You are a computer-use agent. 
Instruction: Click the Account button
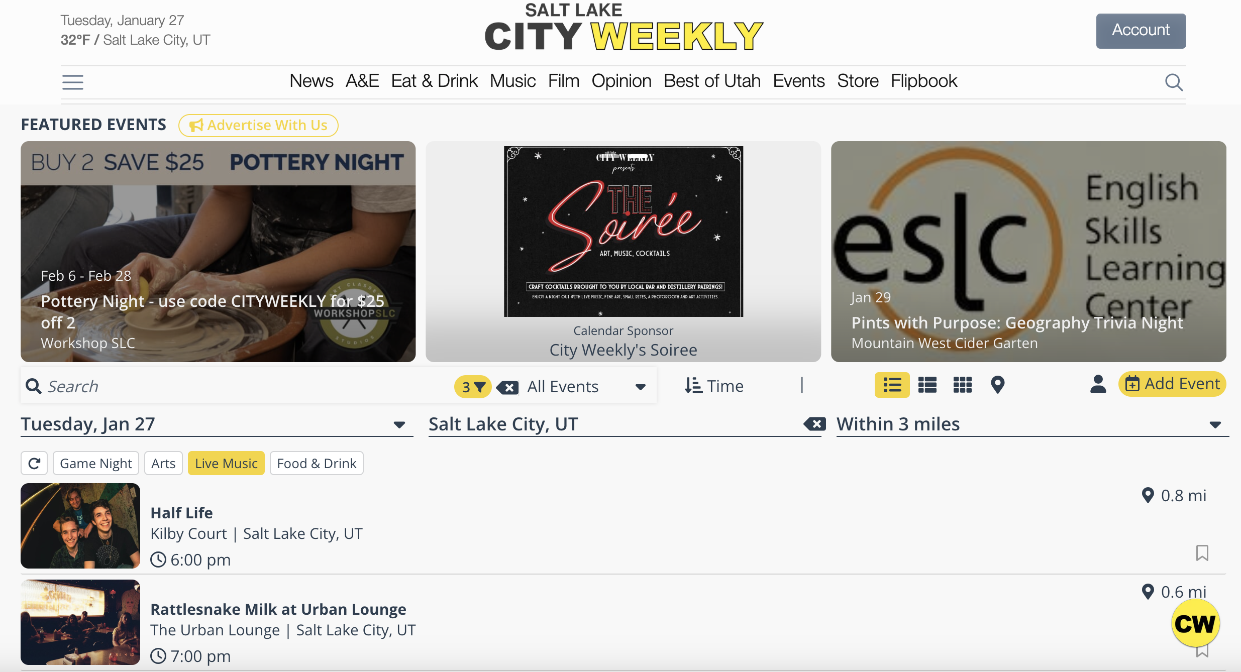1141,31
